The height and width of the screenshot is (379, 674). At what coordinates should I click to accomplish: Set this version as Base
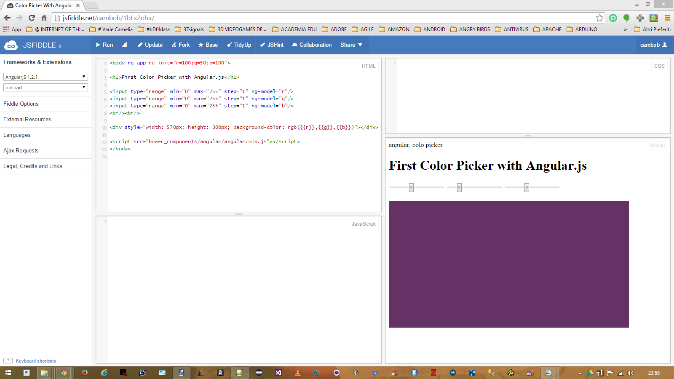[x=208, y=45]
